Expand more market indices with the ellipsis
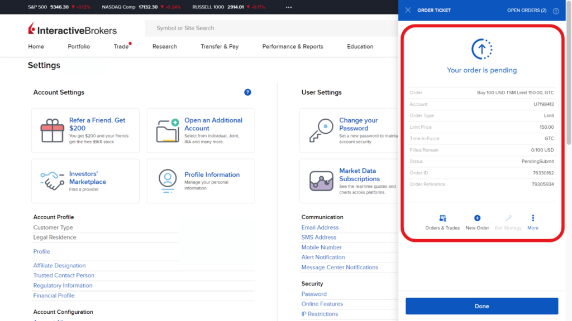This screenshot has height=321, width=572. coord(288,7)
